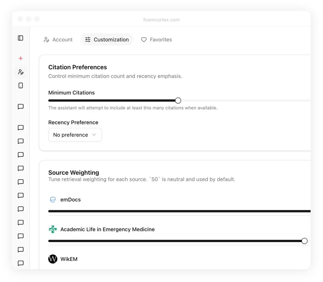Click the WikEM circular logo
The width and height of the screenshot is (323, 282).
click(53, 259)
